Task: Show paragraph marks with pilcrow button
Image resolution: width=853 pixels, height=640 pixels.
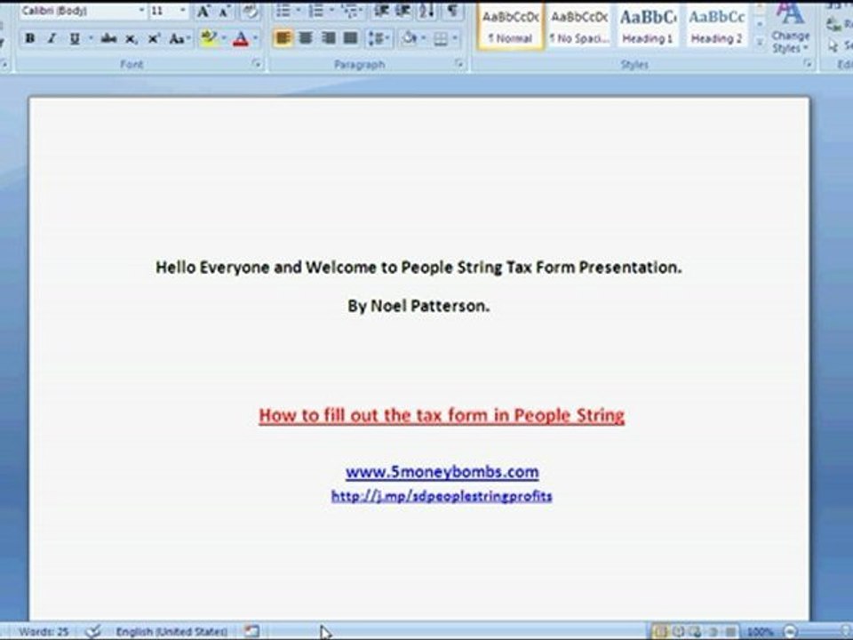Action: coord(452,11)
